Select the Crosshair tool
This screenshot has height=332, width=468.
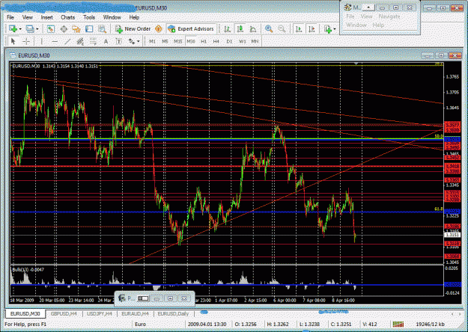pyautogui.click(x=26, y=41)
